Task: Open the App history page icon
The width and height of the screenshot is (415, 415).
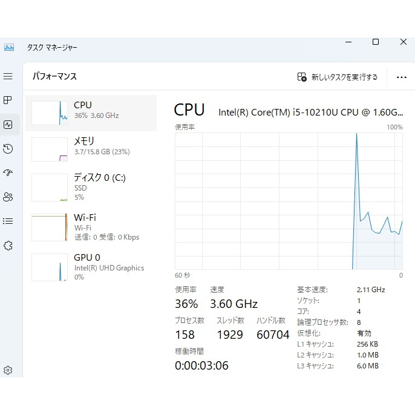Action: pyautogui.click(x=8, y=149)
